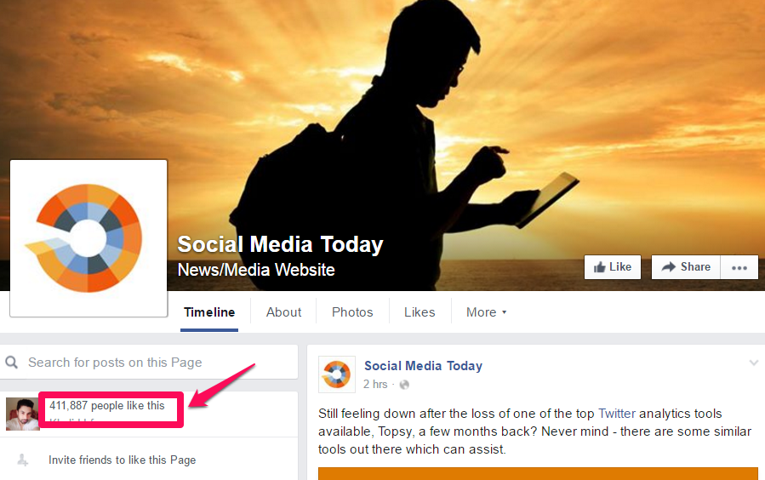The image size is (765, 480).
Task: Click the magnifying glass search icon
Action: tap(12, 362)
